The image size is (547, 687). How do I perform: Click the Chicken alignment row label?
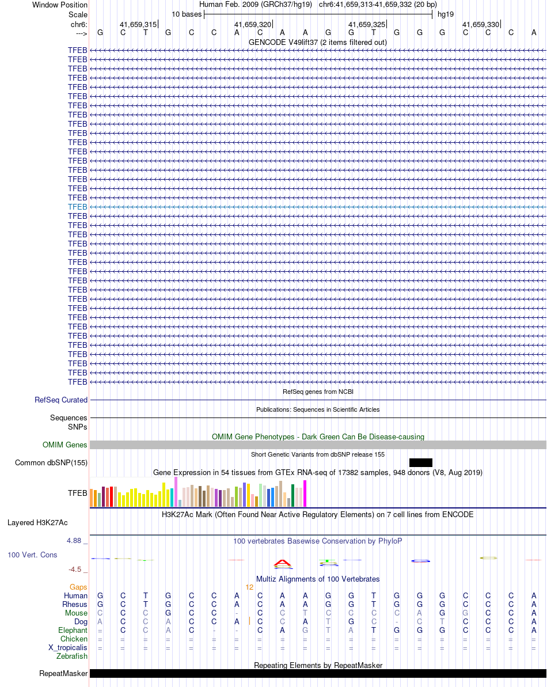coord(74,639)
